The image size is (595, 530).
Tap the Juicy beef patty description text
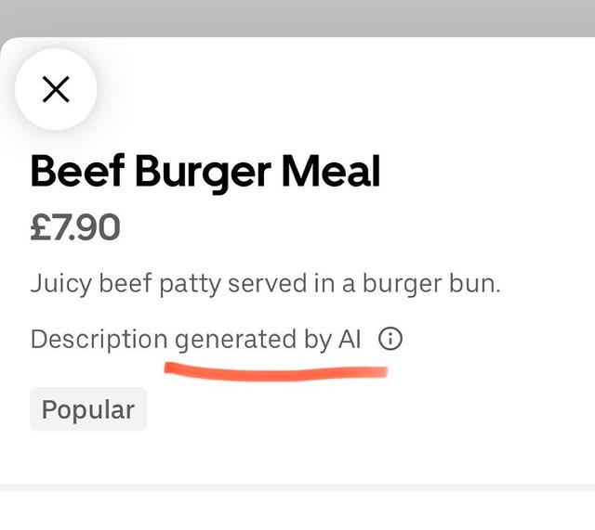coord(265,283)
